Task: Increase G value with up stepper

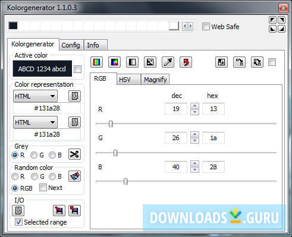Action: 194,135
